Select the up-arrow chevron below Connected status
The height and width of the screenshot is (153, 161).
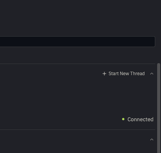(x=152, y=140)
